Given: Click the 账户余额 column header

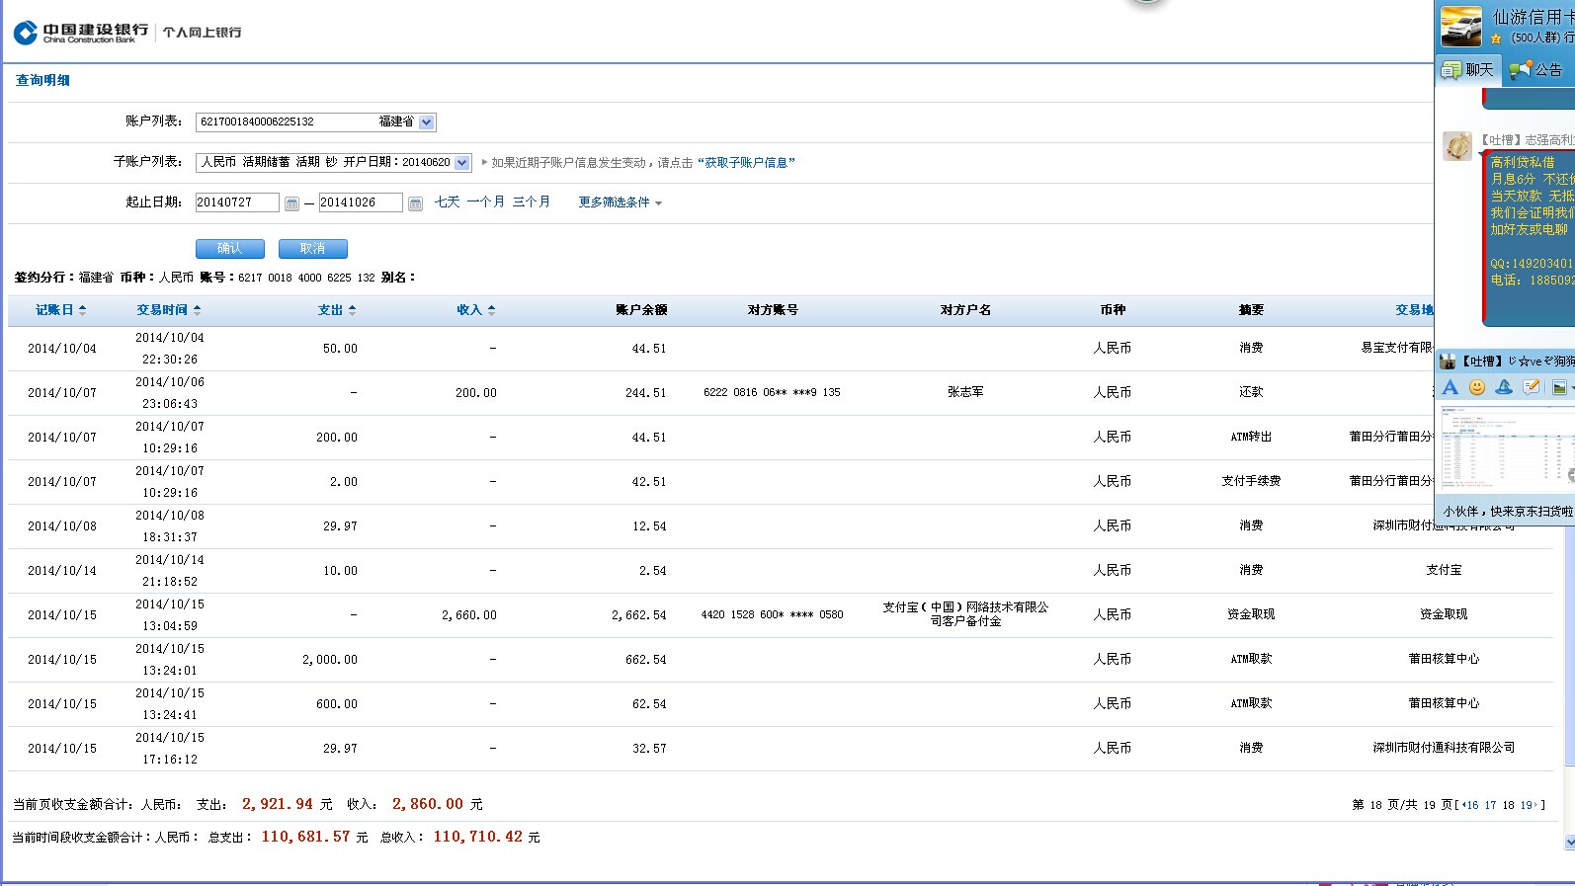Looking at the screenshot, I should click(x=641, y=310).
